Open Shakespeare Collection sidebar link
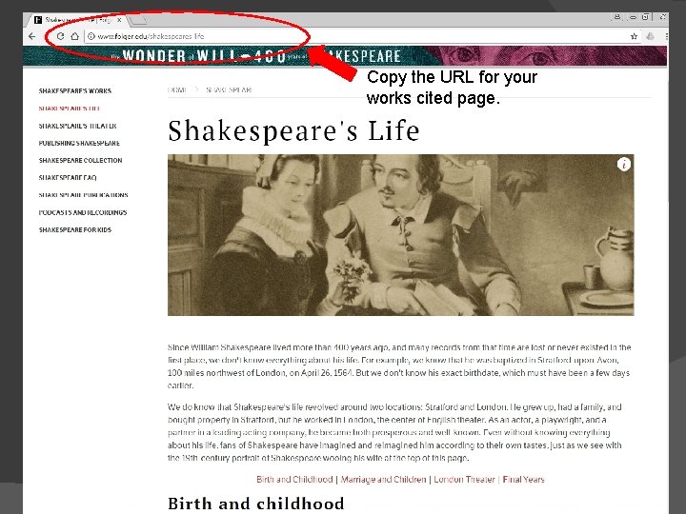This screenshot has width=686, height=514. pos(80,161)
